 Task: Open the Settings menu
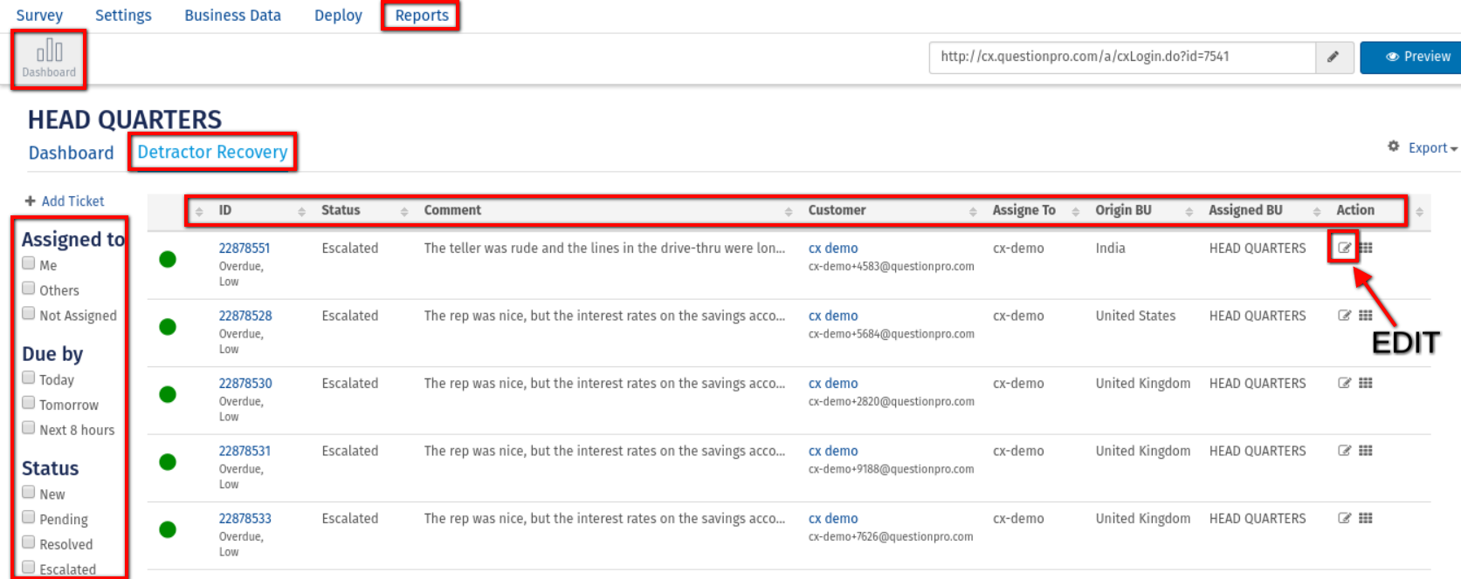click(123, 15)
